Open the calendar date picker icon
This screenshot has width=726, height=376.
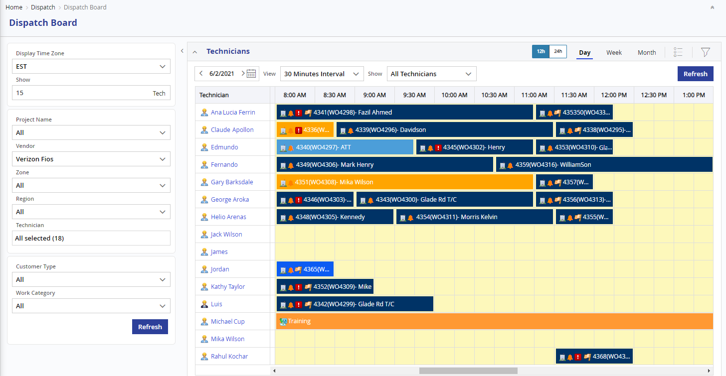[252, 73]
